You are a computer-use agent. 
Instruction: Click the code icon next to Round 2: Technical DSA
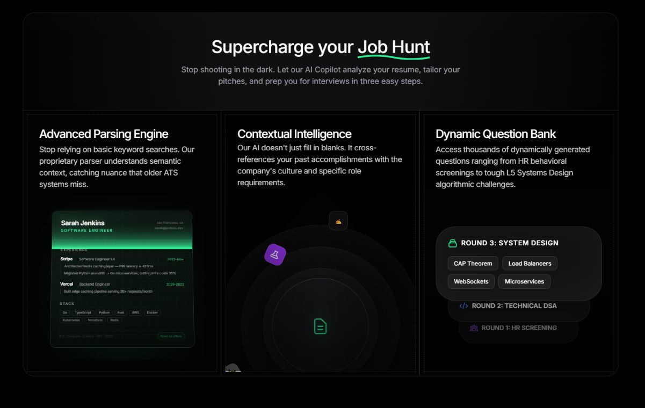tap(463, 306)
